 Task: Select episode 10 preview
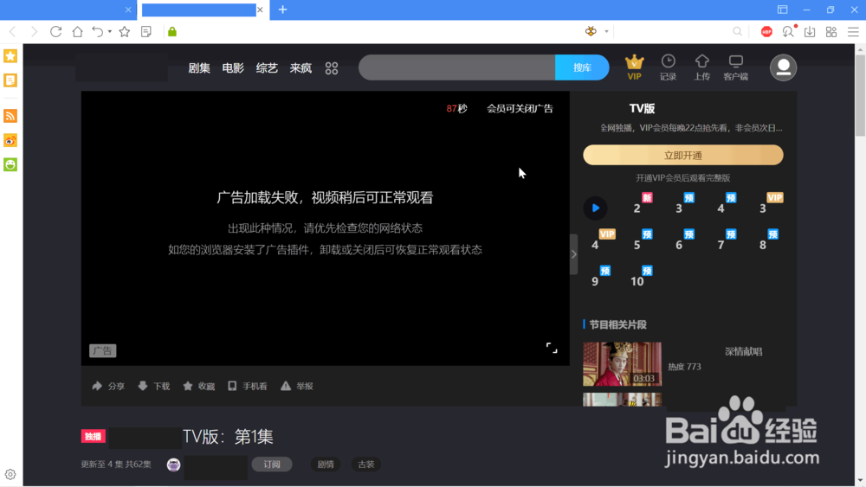click(637, 281)
